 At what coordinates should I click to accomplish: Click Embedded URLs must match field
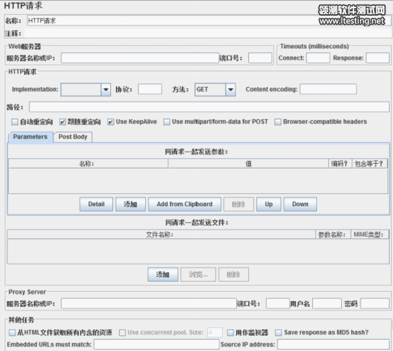coord(156,344)
